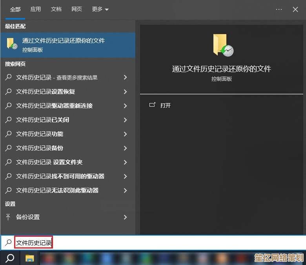Expand the 更多 dropdown menu
The image size is (306, 265).
tap(100, 9)
